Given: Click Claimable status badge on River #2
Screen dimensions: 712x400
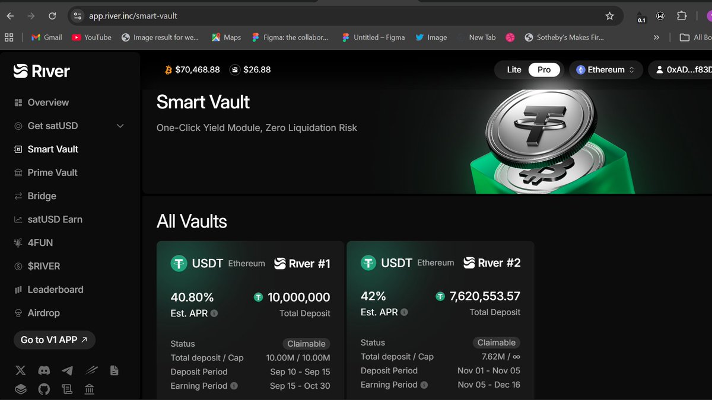Looking at the screenshot, I should coord(497,343).
